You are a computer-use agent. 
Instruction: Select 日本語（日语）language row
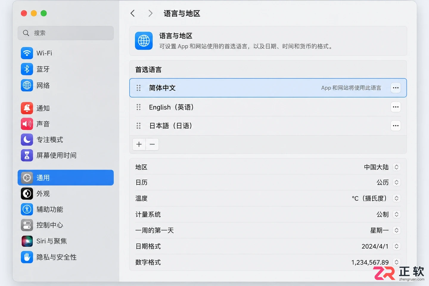tap(268, 126)
